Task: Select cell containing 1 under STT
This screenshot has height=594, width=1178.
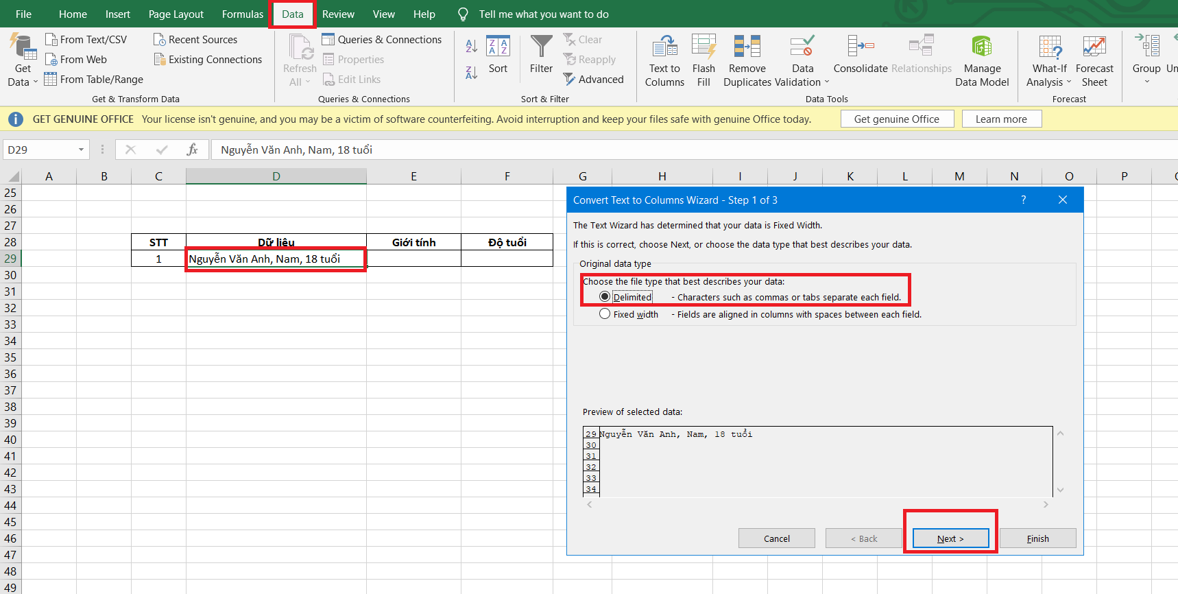Action: coord(158,259)
